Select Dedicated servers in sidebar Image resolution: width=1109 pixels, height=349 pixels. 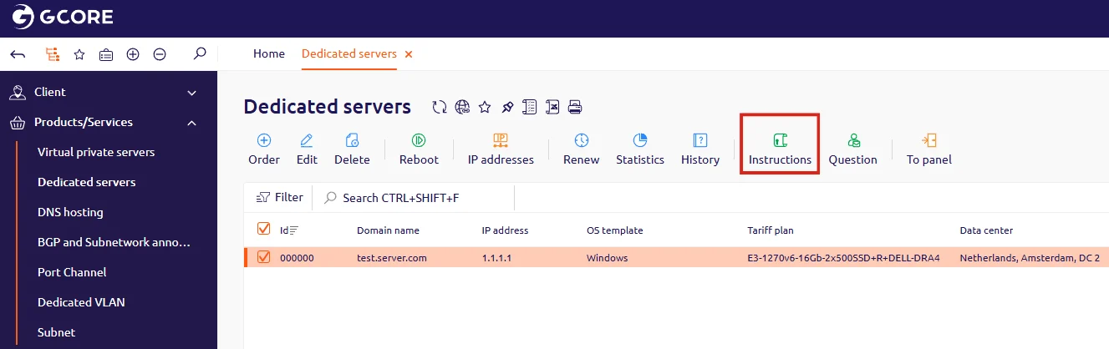tap(87, 182)
